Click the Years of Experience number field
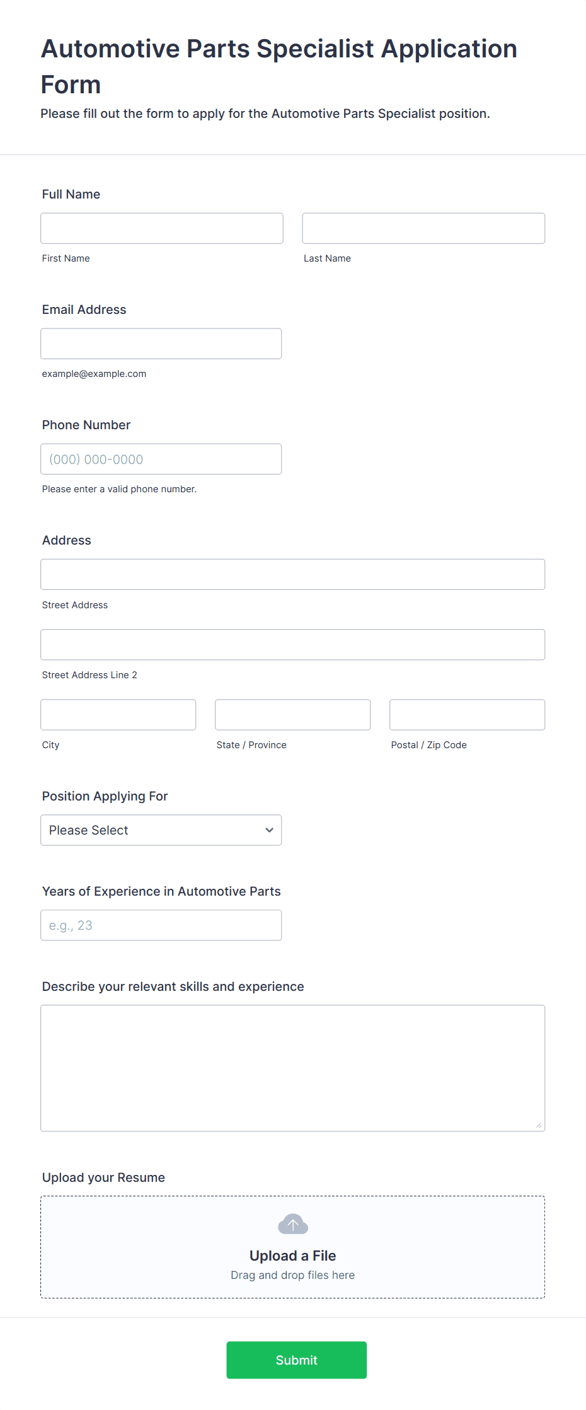 (x=161, y=925)
